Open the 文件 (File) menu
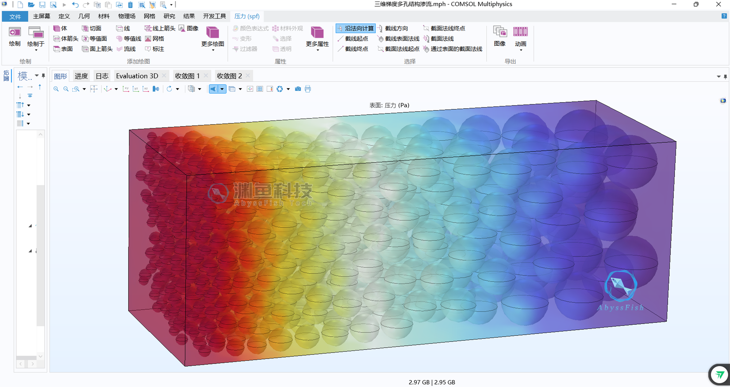Image resolution: width=730 pixels, height=387 pixels. [x=15, y=16]
